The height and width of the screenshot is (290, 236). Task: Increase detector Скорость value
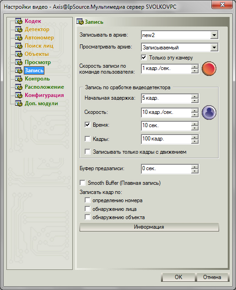click(x=194, y=111)
